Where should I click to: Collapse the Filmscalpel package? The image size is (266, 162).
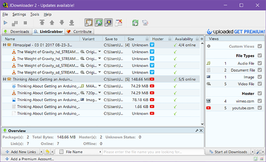pyautogui.click(x=4, y=45)
